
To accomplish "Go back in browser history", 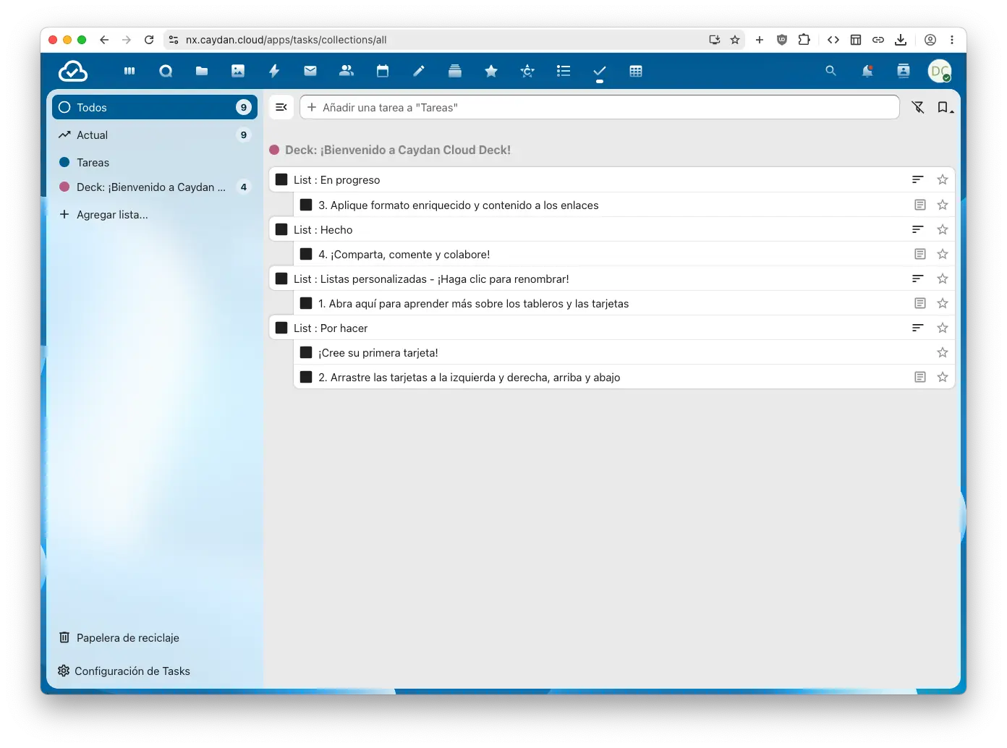I will click(104, 40).
